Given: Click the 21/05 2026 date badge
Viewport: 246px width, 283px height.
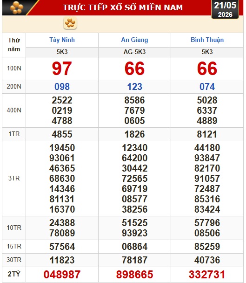Looking at the screenshot, I should pyautogui.click(x=225, y=9).
